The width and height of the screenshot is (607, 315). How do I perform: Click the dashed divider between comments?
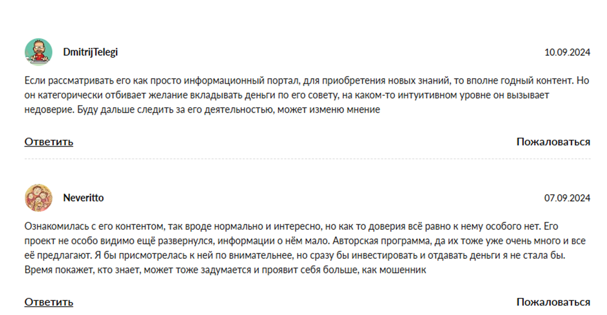tap(307, 159)
